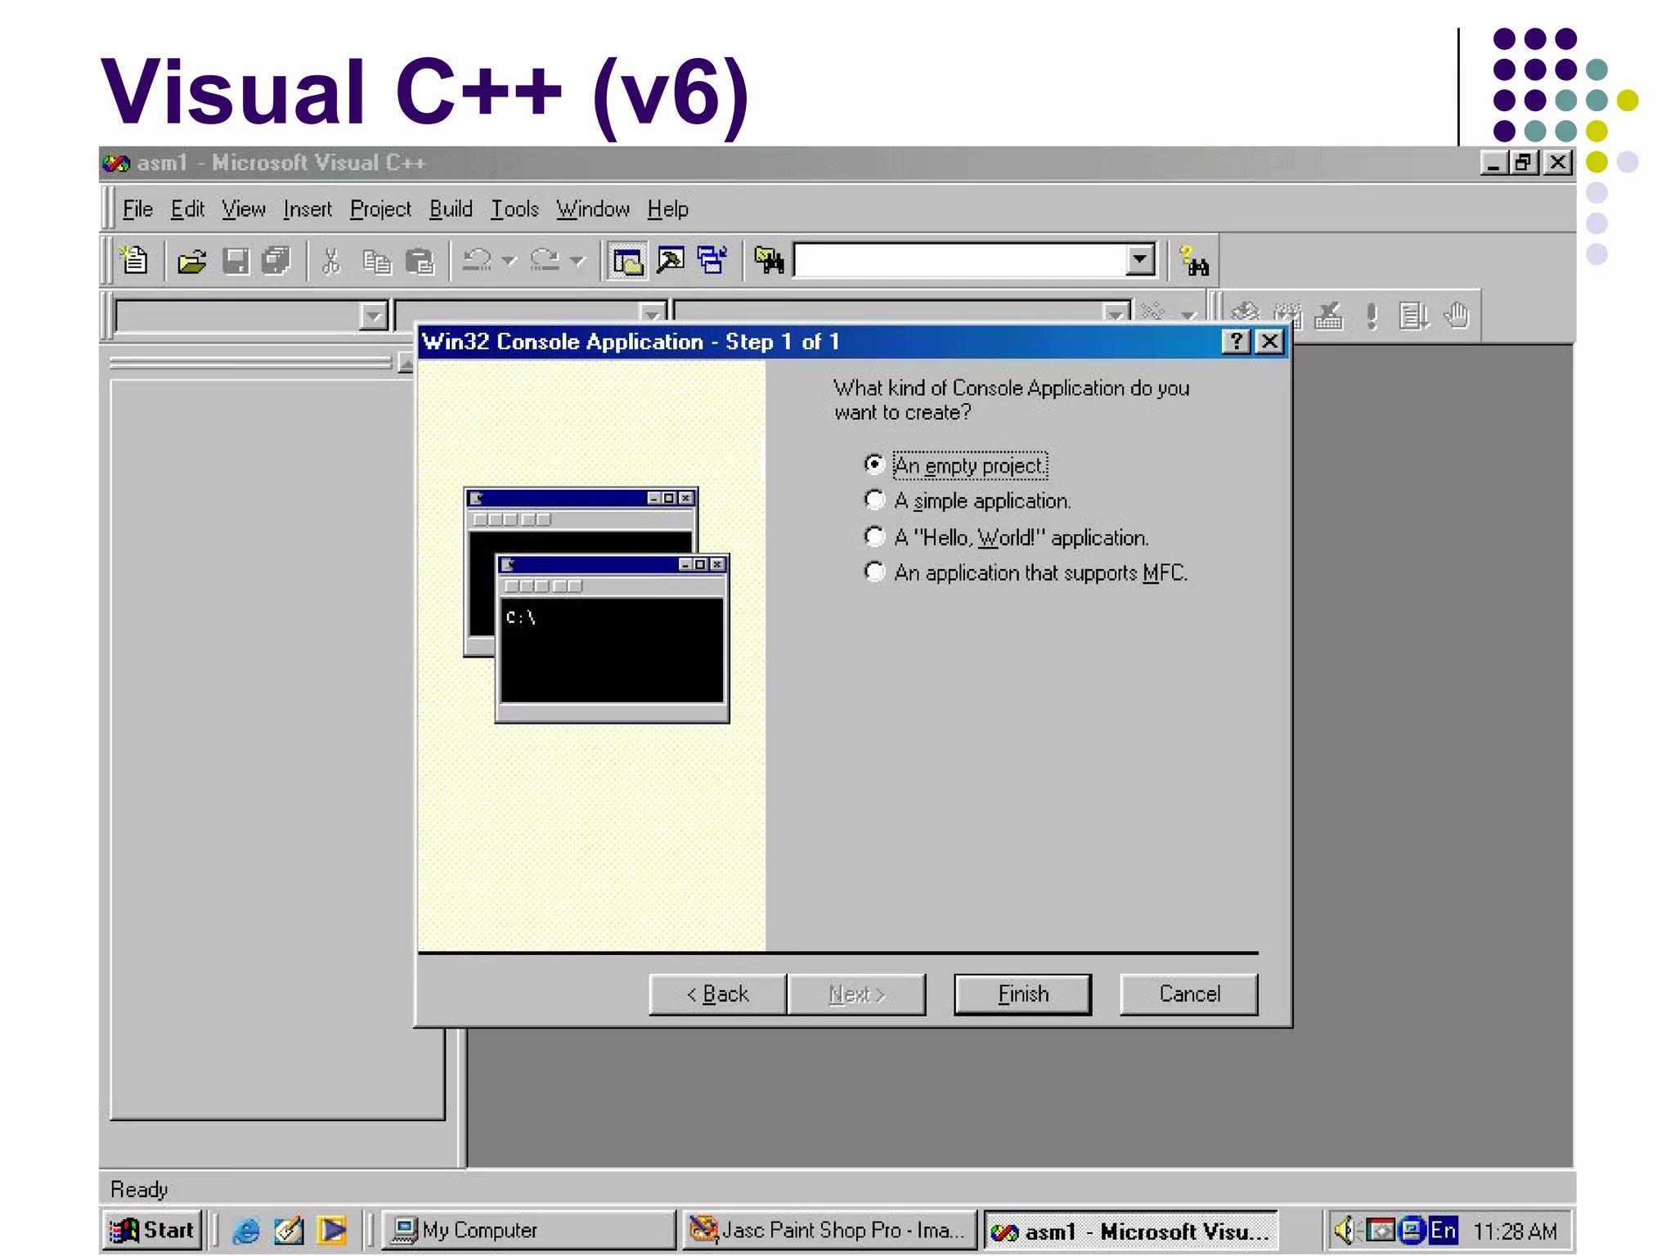
Task: Click the Paste clipboard icon
Action: tap(420, 261)
